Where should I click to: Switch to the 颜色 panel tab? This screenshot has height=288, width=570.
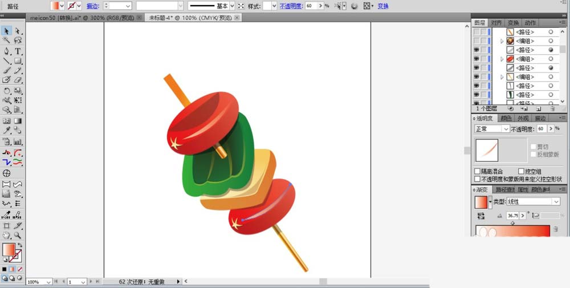[x=506, y=118]
